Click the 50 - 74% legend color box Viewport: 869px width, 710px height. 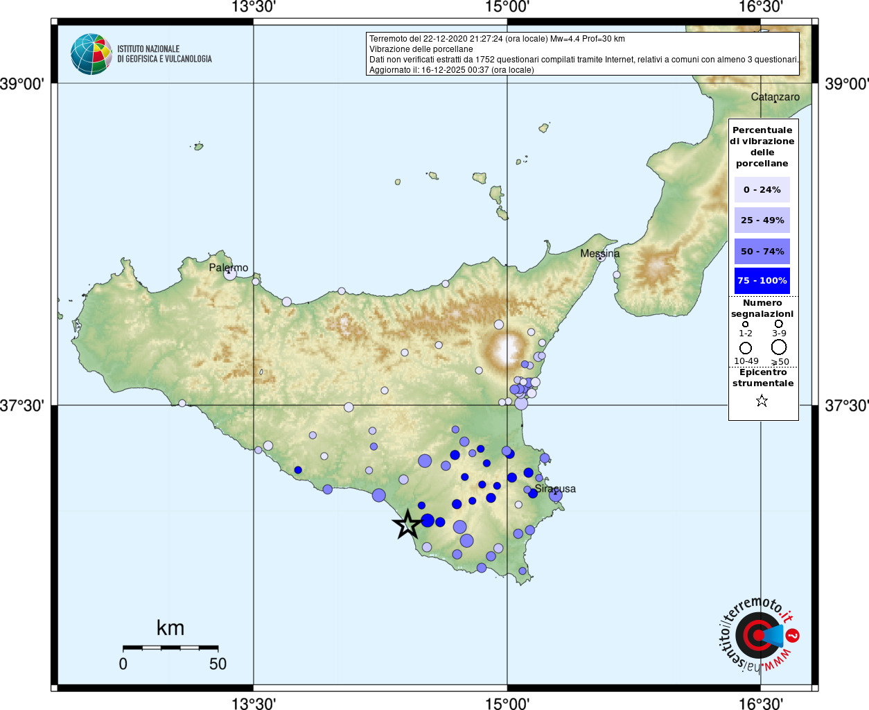762,251
